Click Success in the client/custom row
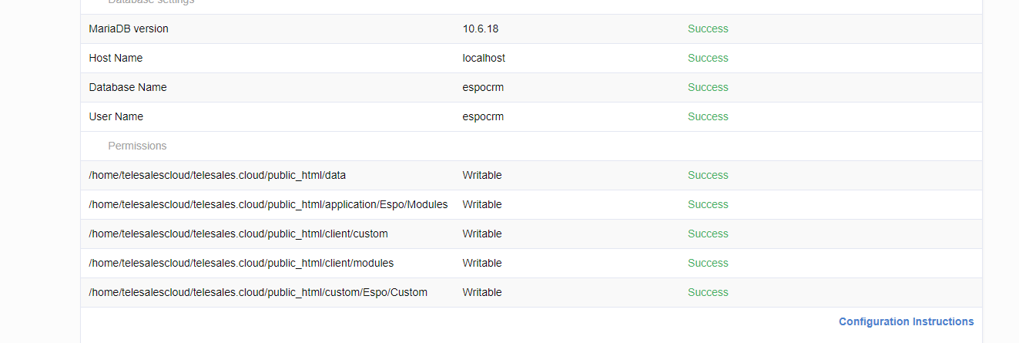The height and width of the screenshot is (343, 1019). pyautogui.click(x=708, y=234)
